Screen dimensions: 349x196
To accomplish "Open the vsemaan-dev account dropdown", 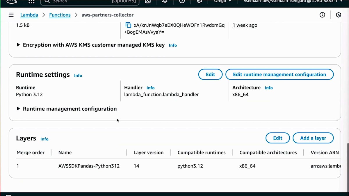I will tap(293, 1).
